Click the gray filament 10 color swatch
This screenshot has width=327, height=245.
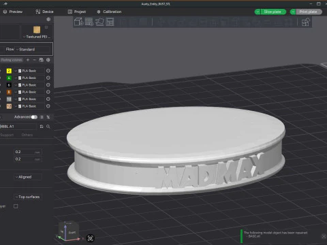click(9, 99)
